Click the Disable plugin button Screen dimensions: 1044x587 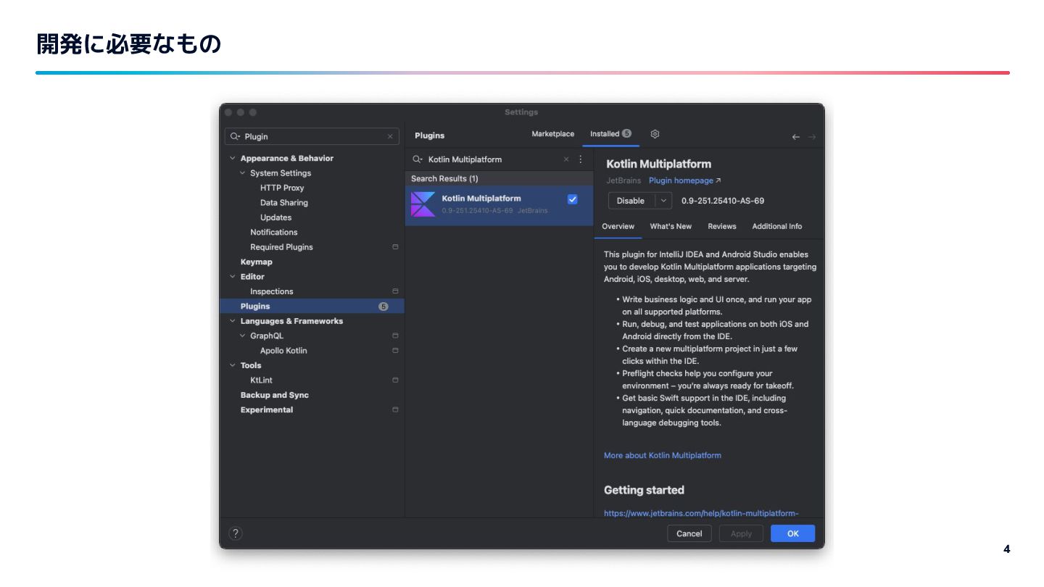(631, 201)
